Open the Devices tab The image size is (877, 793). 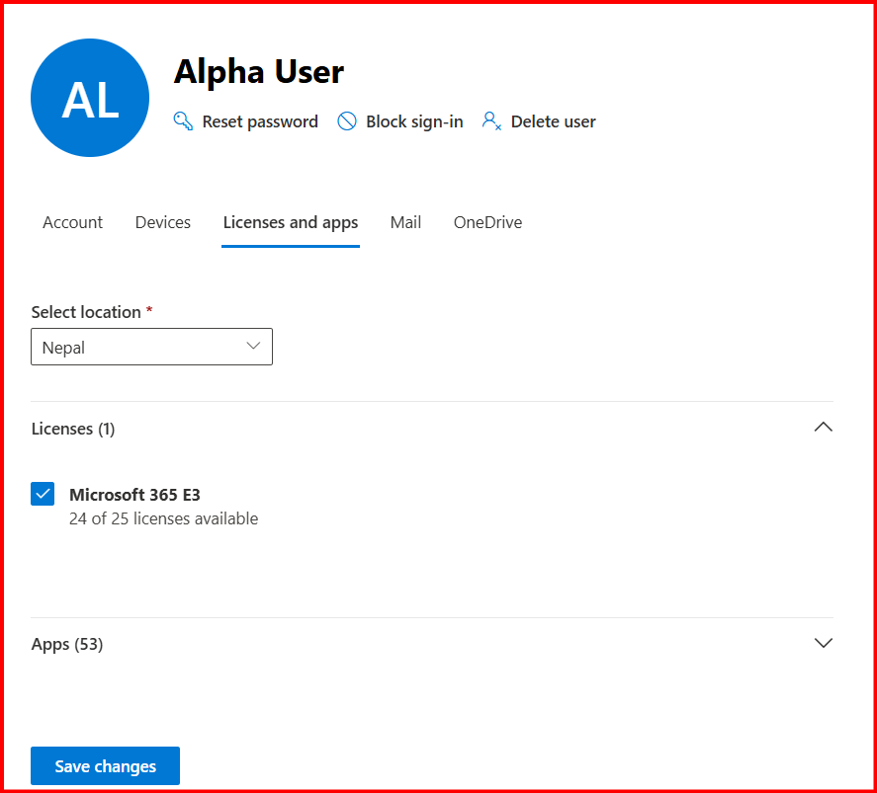coord(163,222)
